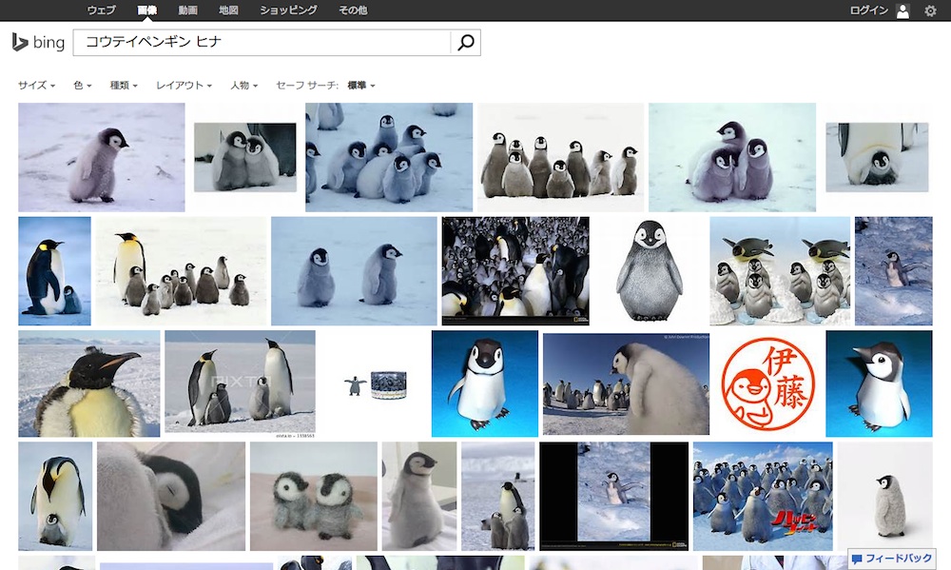Screen dimensions: 951x570
Task: Open the フィードバック feedback button
Action: click(893, 560)
